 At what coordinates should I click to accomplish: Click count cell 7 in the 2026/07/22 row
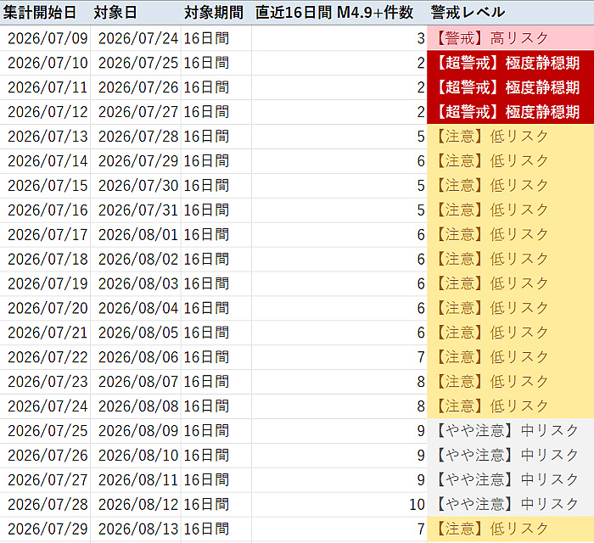339,357
